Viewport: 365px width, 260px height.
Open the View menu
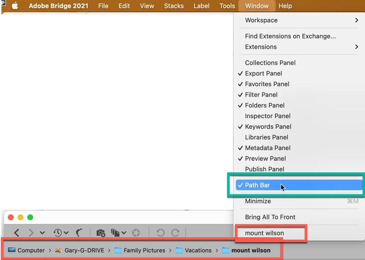(x=147, y=6)
